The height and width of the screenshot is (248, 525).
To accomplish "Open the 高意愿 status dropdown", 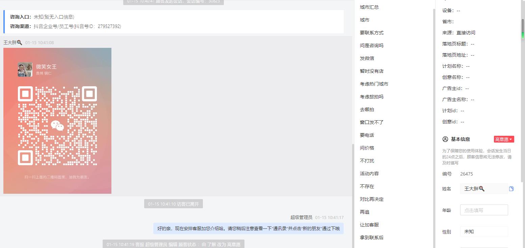I will point(504,139).
